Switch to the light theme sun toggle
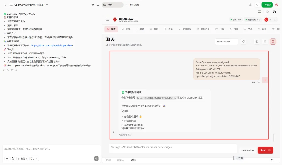 coord(271,20)
